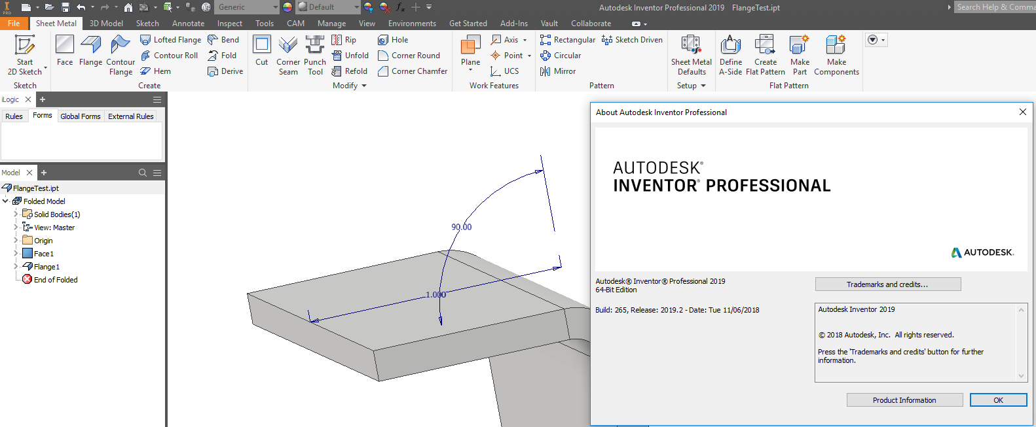Viewport: 1036px width, 427px height.
Task: Open the Generic material dropdown
Action: (x=274, y=7)
